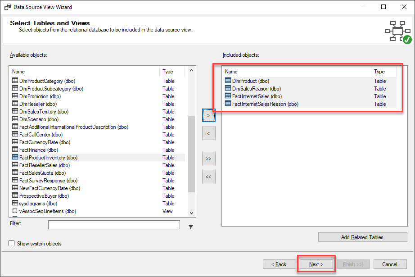Click inside the Filter input field
The height and width of the screenshot is (277, 415).
(x=114, y=224)
